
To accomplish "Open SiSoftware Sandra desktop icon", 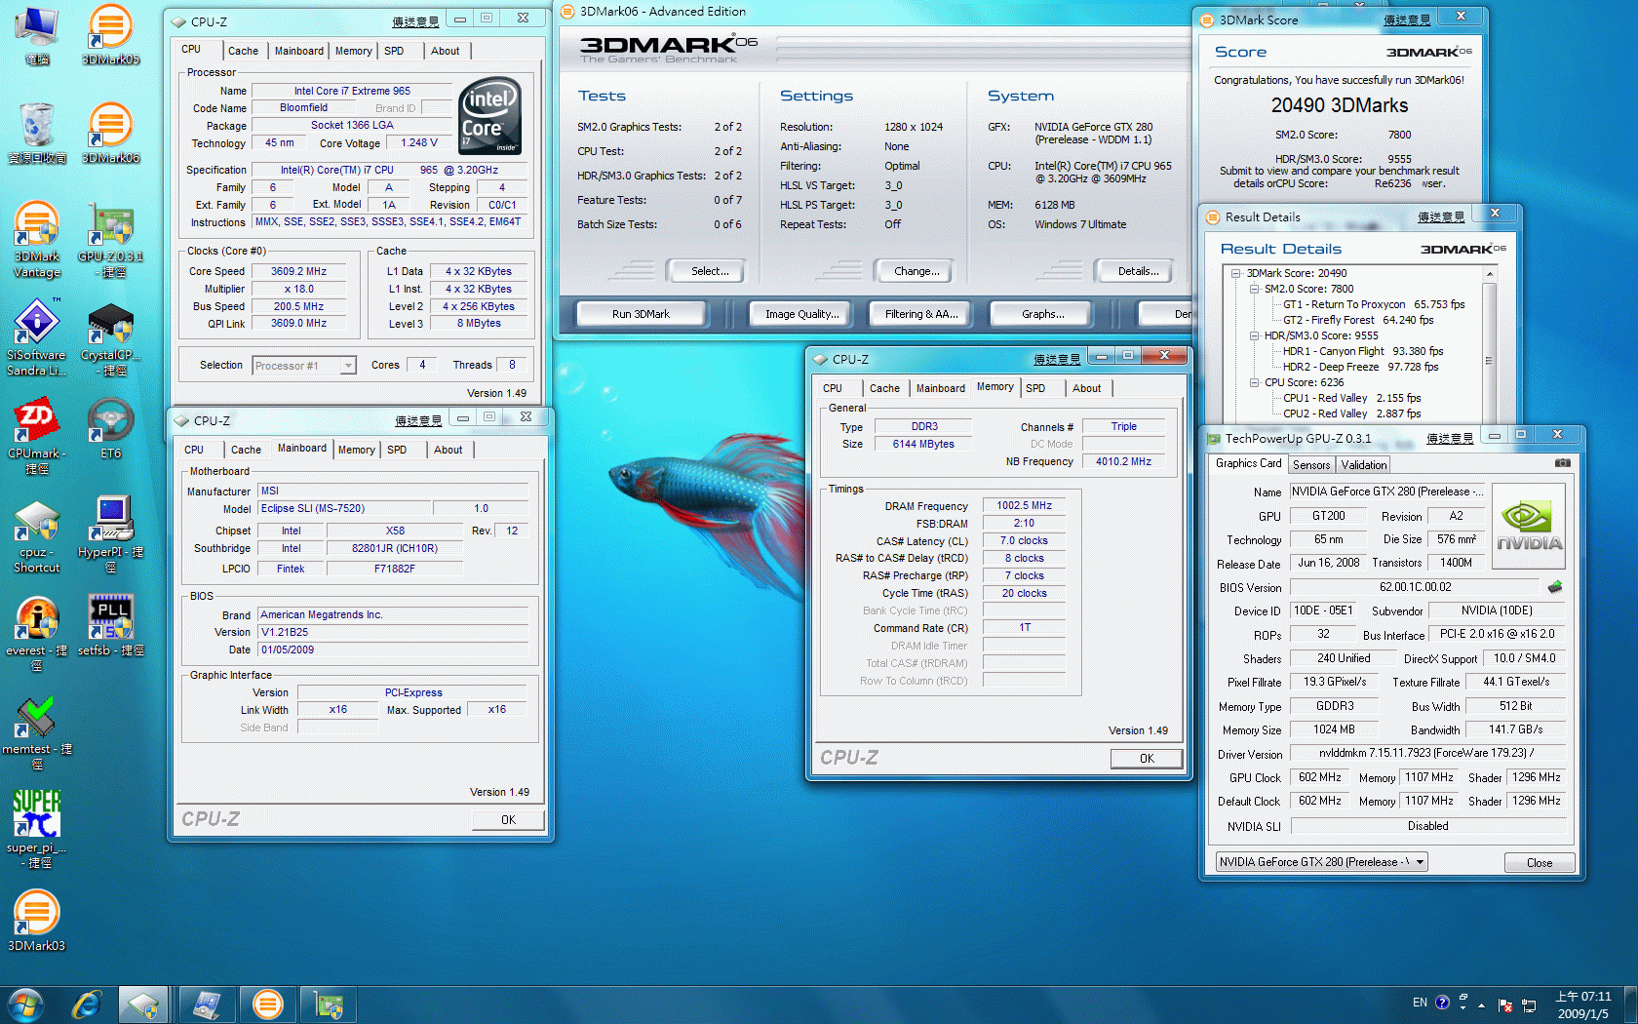I will (x=37, y=337).
